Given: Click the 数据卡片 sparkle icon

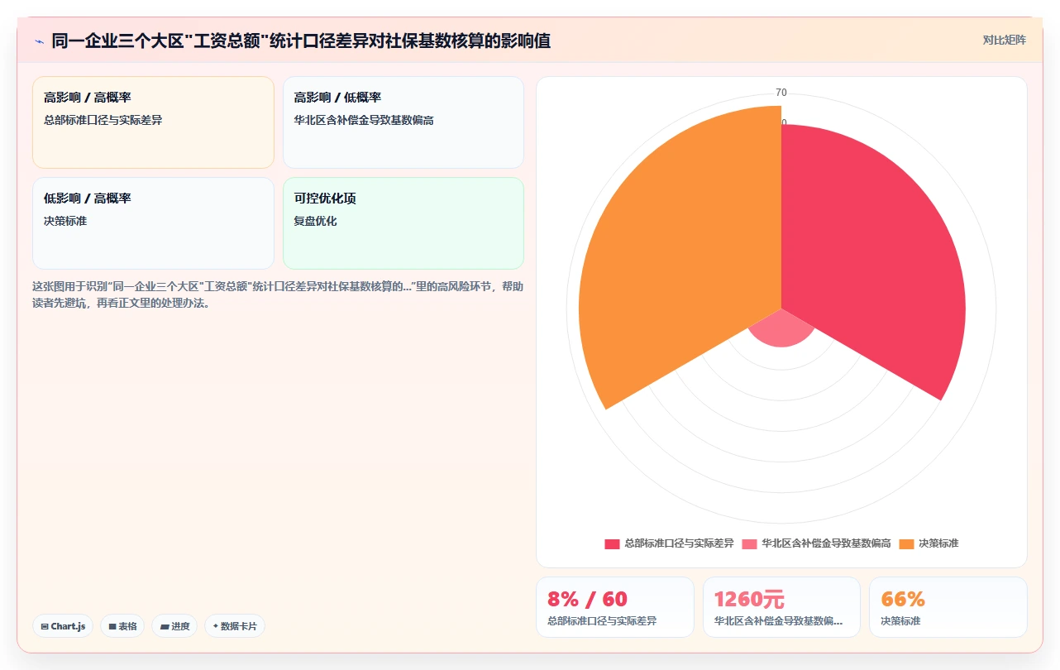Looking at the screenshot, I should (215, 626).
